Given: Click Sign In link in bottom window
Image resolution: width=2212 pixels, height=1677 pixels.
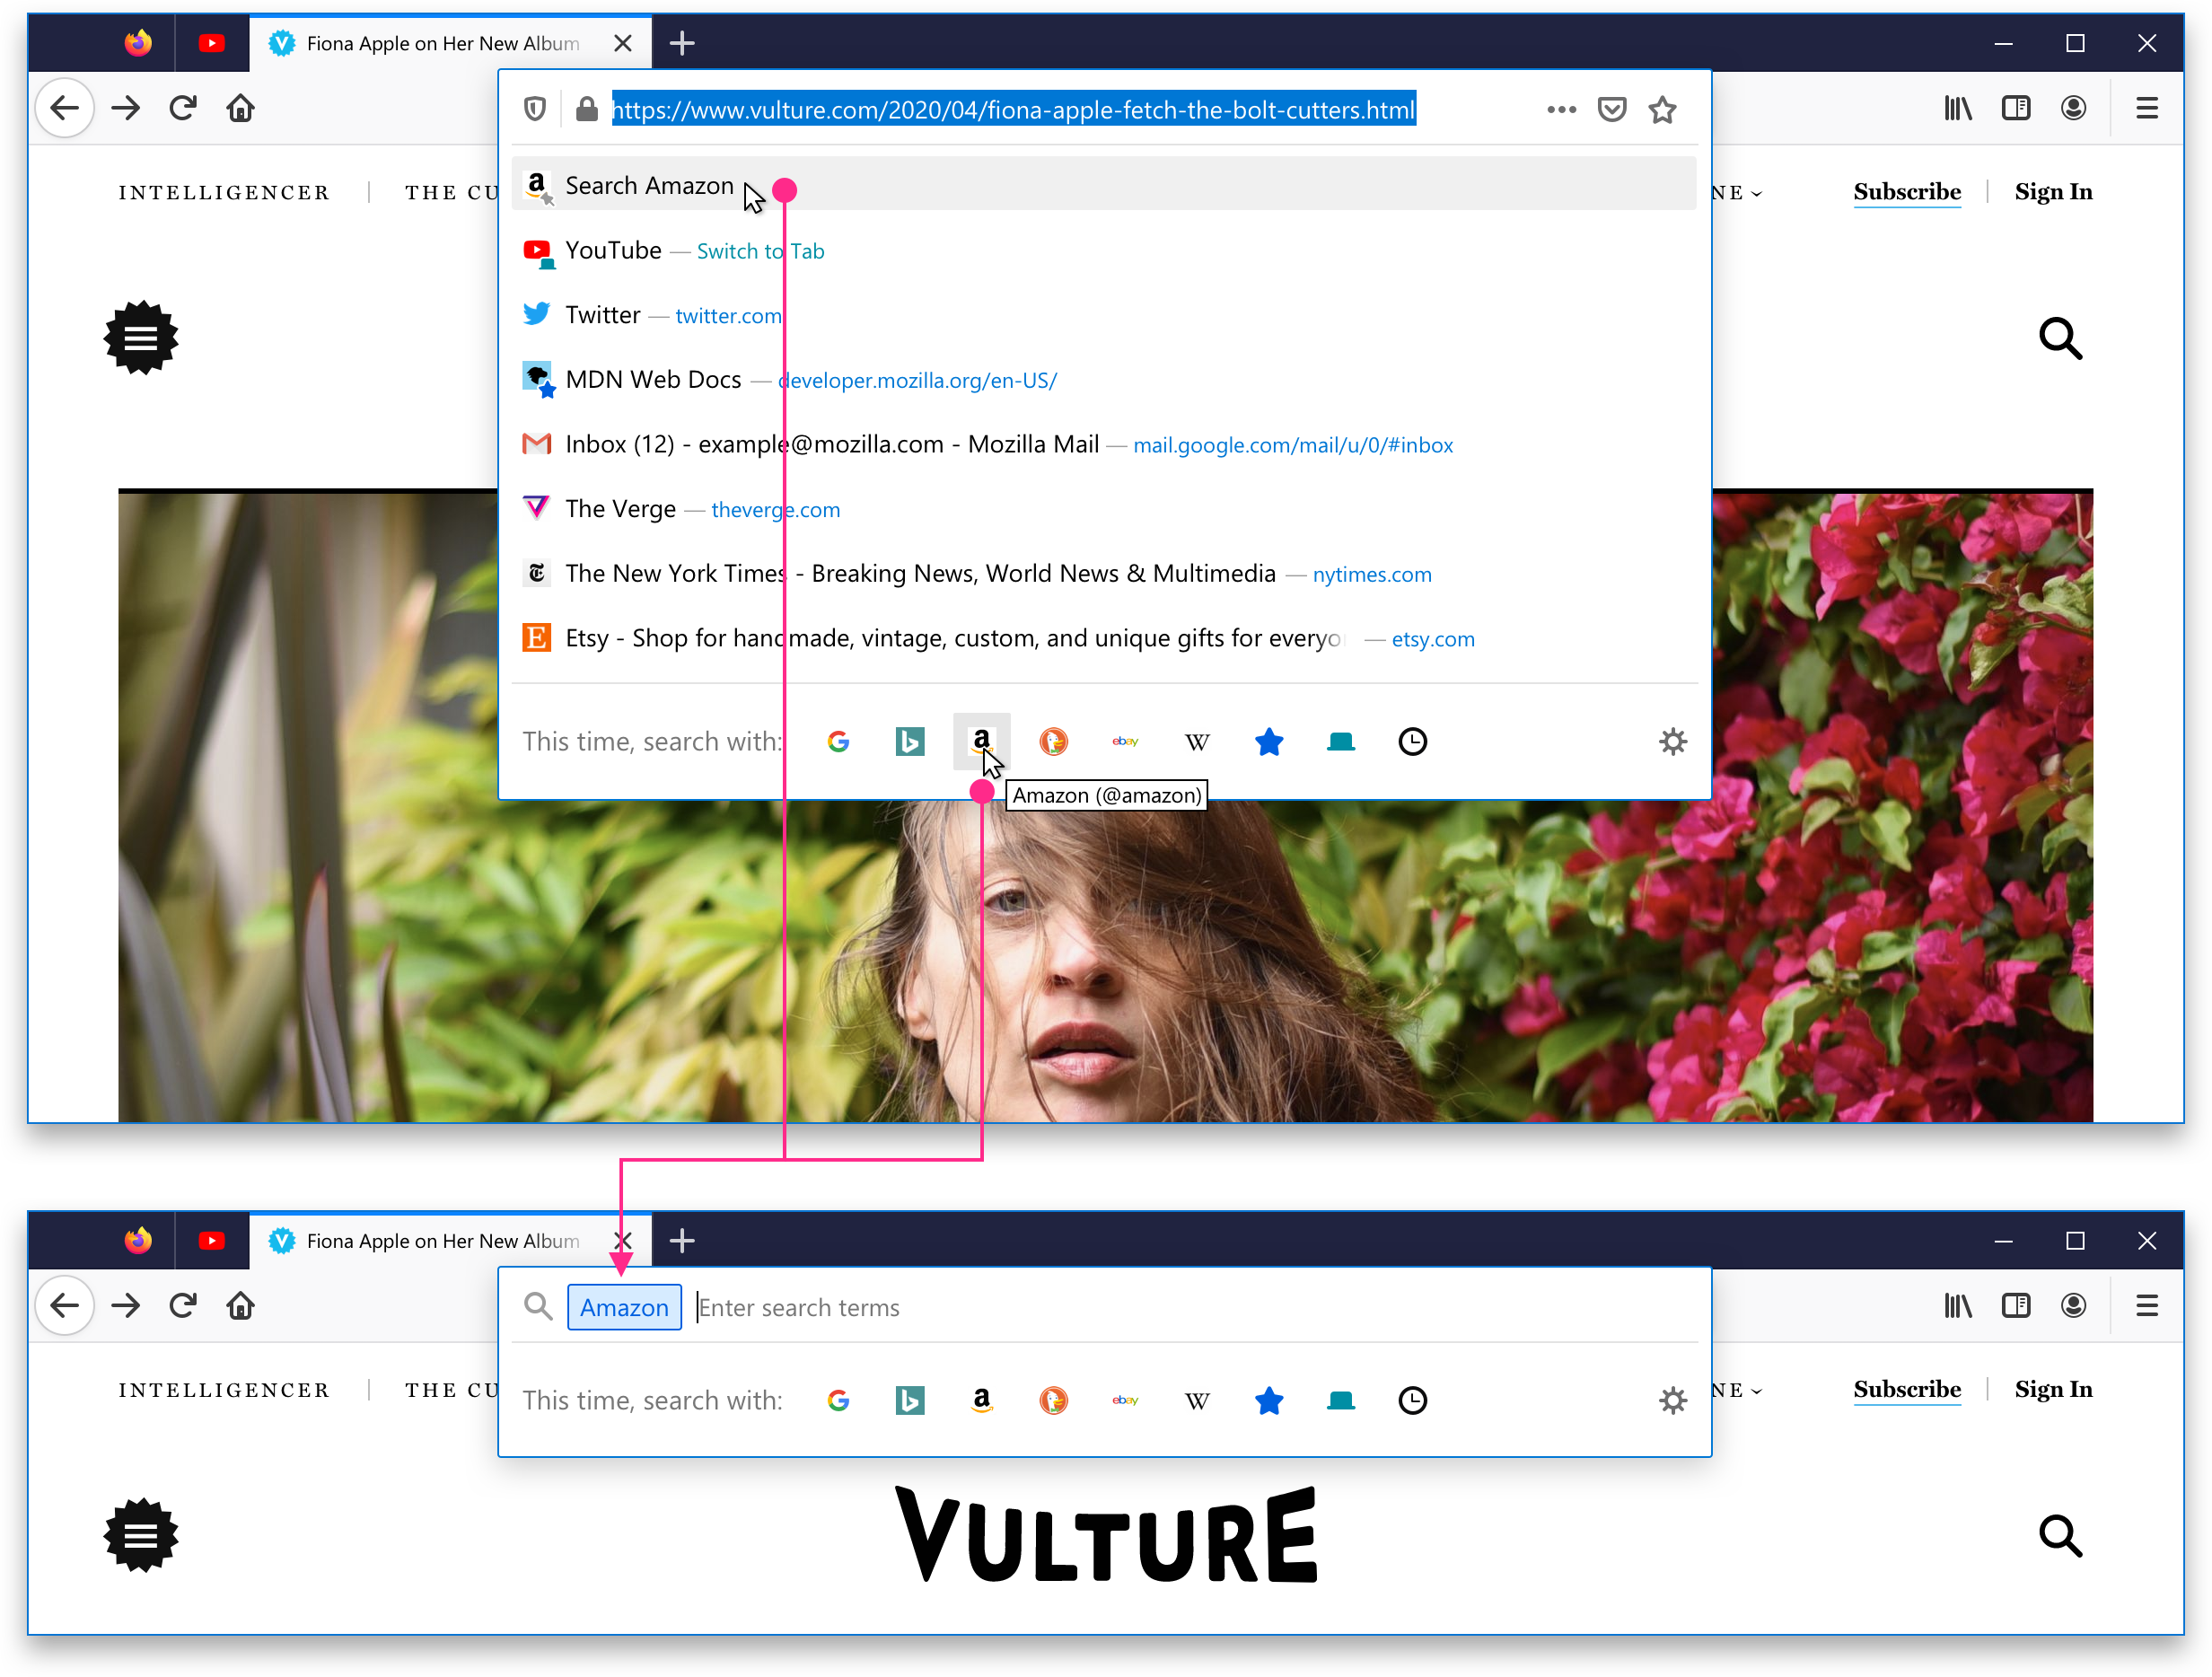Looking at the screenshot, I should pos(2053,1390).
